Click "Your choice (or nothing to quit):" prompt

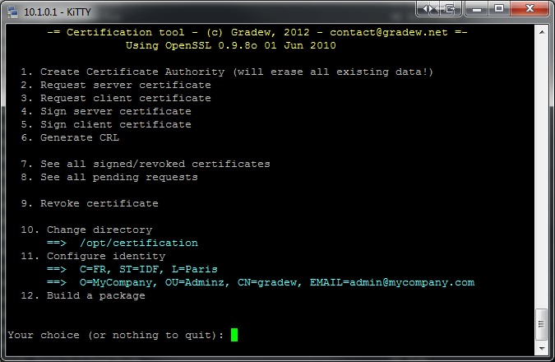(116, 335)
